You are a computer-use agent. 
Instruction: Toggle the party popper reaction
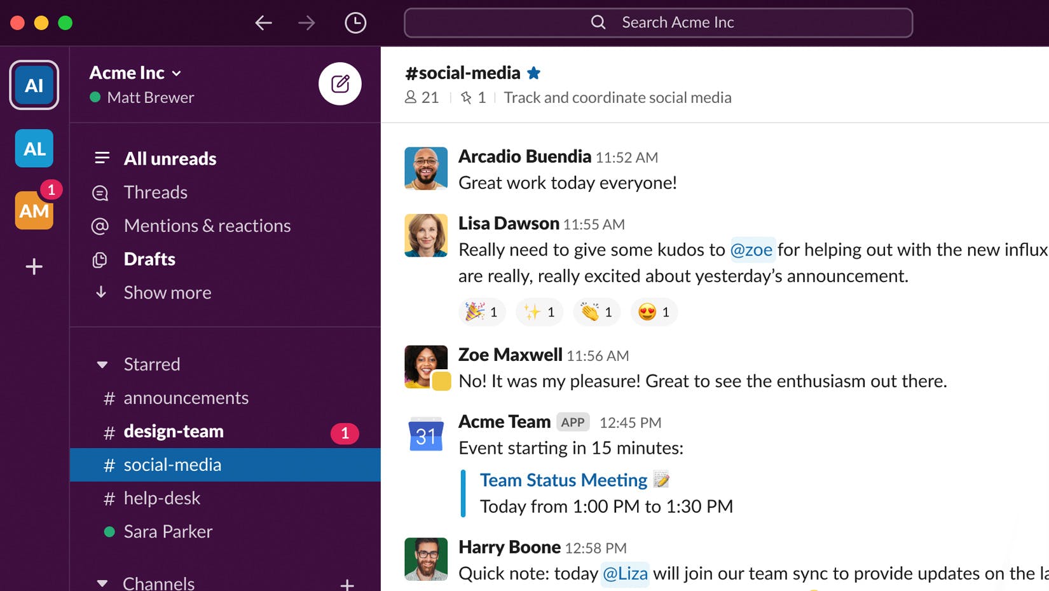click(x=482, y=312)
